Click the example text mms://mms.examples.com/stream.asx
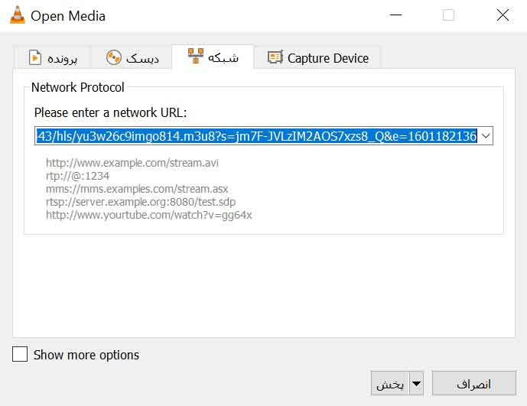 (137, 189)
